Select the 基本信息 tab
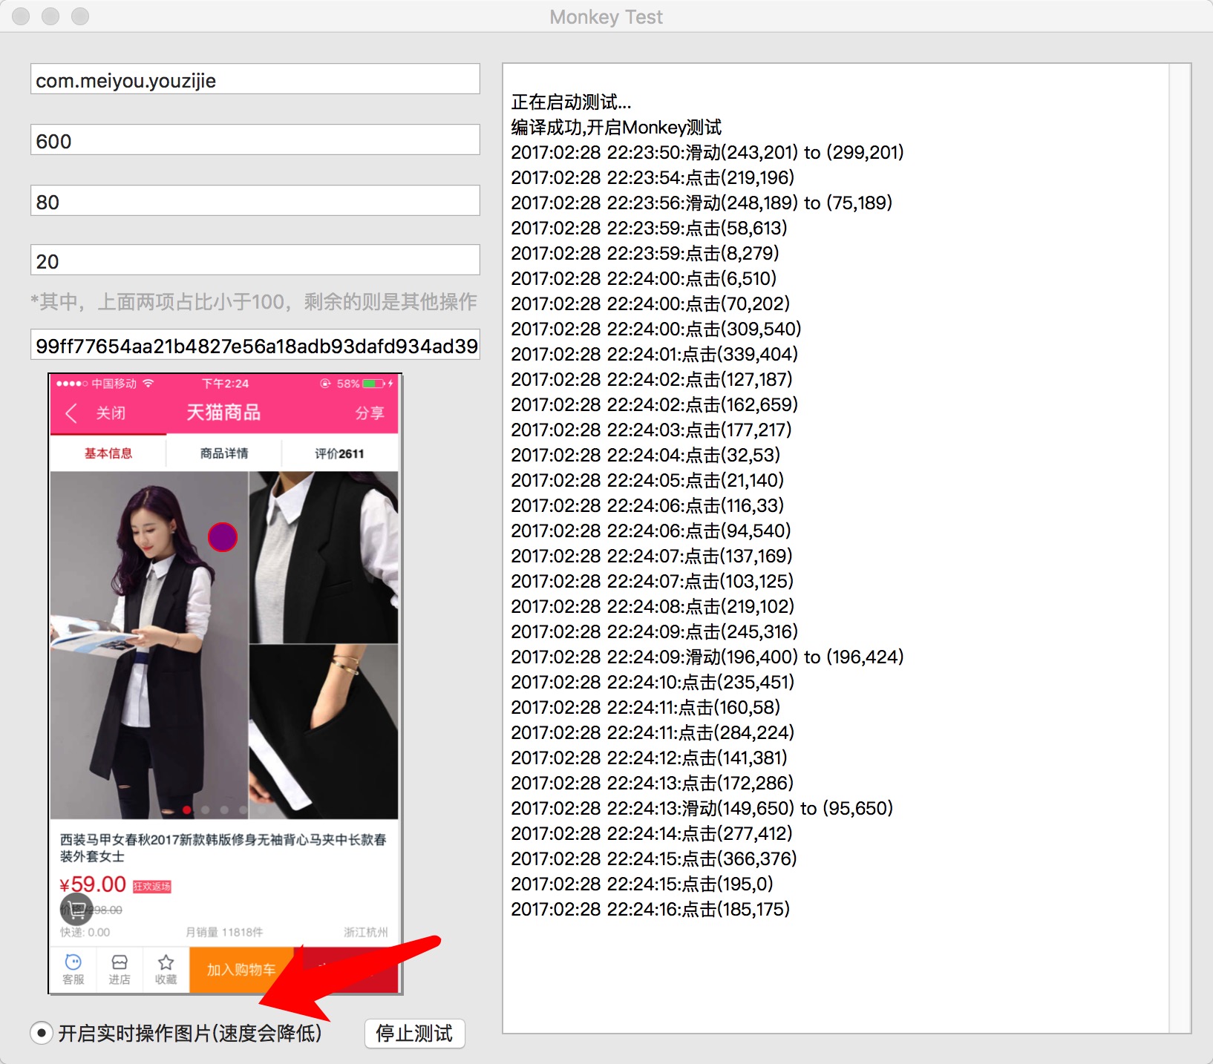Screen dimensions: 1213x1064 108,453
